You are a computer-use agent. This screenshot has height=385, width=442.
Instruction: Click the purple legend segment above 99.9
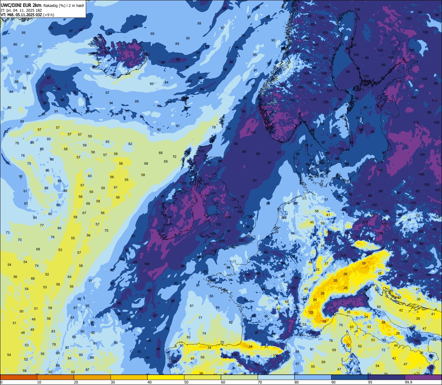click(423, 377)
